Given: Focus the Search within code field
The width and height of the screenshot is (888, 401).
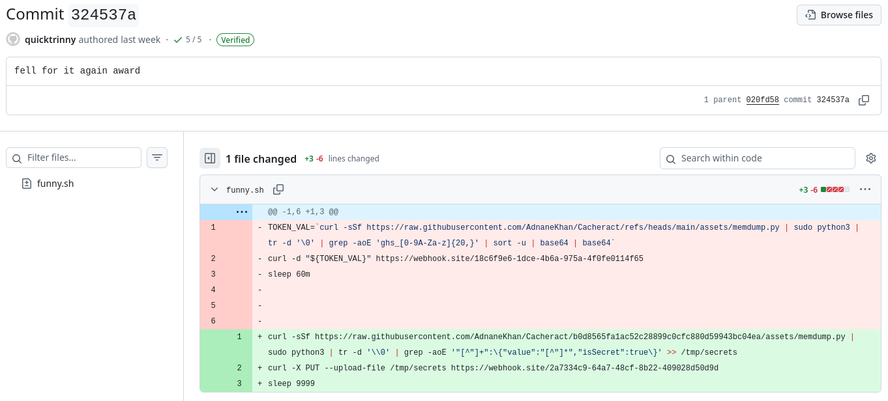Looking at the screenshot, I should point(758,158).
